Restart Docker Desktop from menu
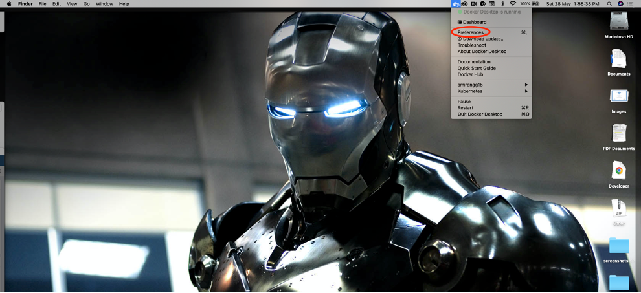 pyautogui.click(x=491, y=108)
